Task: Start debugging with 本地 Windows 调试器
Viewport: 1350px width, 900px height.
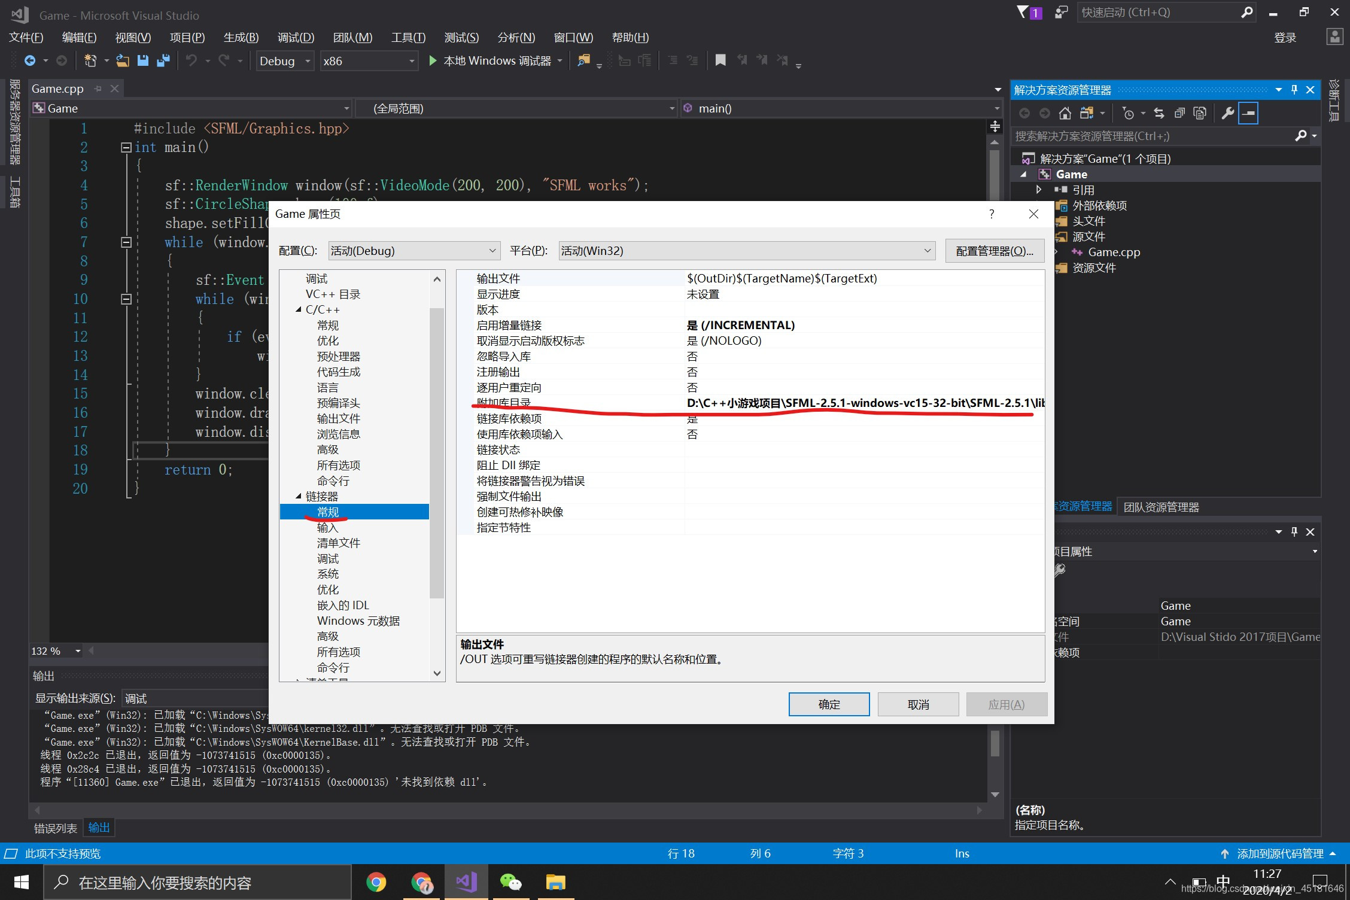Action: pyautogui.click(x=491, y=61)
